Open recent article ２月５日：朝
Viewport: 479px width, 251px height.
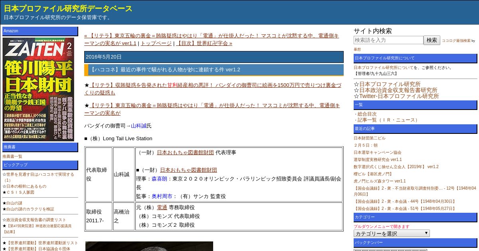click(366, 145)
